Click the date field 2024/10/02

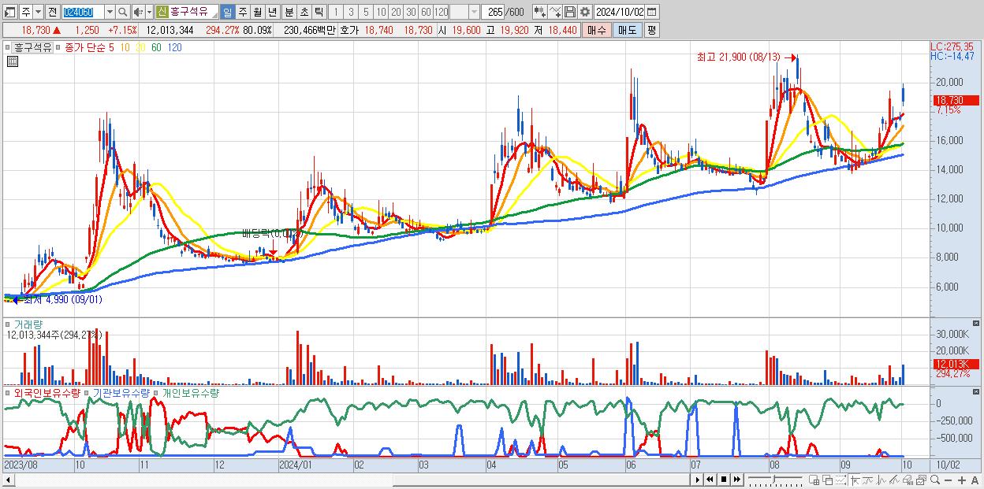tap(619, 12)
